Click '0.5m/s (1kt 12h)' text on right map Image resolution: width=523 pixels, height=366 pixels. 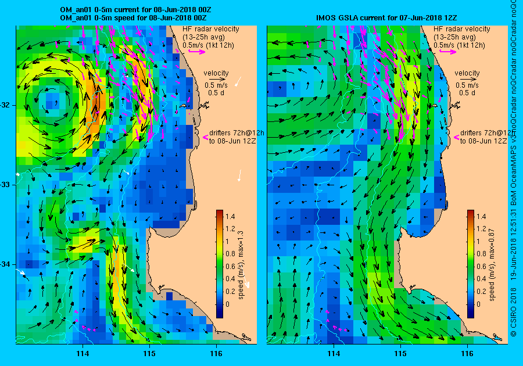pos(459,45)
